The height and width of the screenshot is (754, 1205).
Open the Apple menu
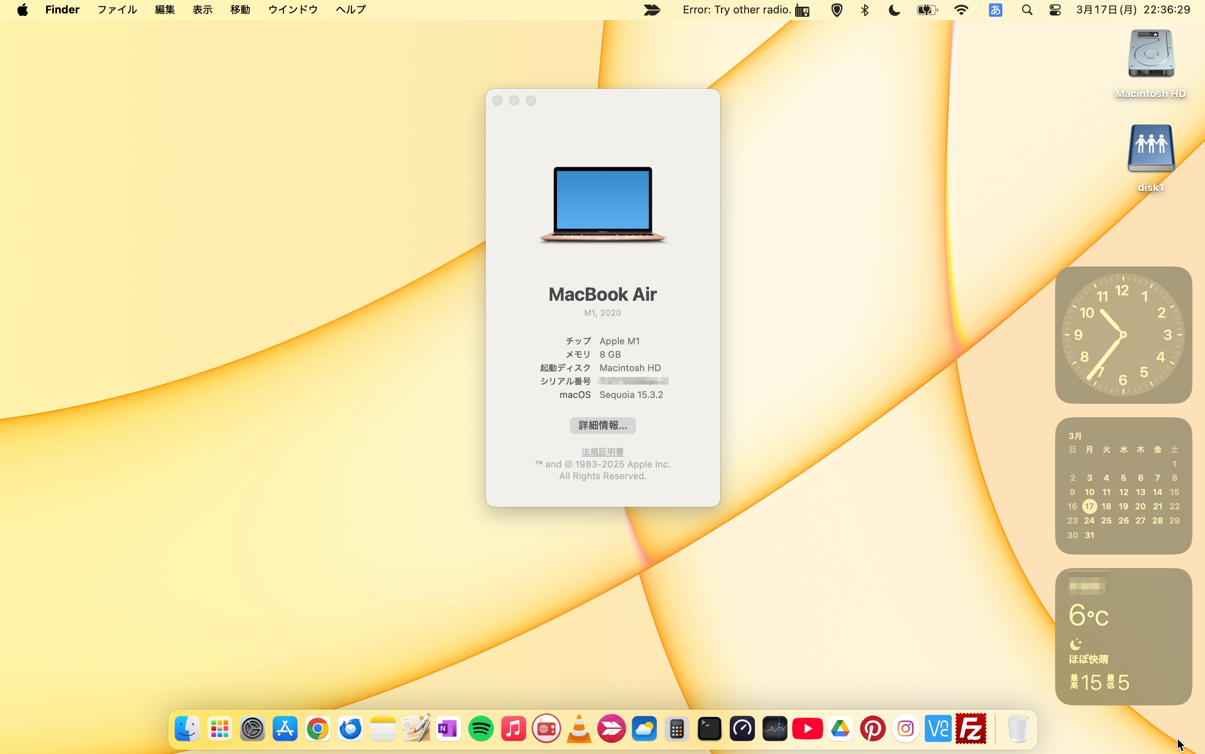tap(23, 10)
